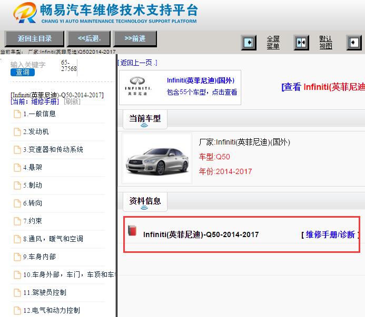Click the folder icon beside 11.驾驶员控制

click(17, 293)
